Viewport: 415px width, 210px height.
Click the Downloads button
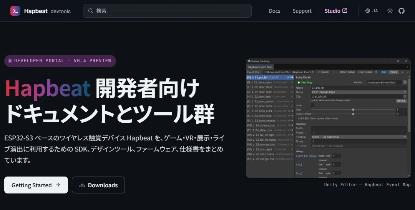point(98,185)
